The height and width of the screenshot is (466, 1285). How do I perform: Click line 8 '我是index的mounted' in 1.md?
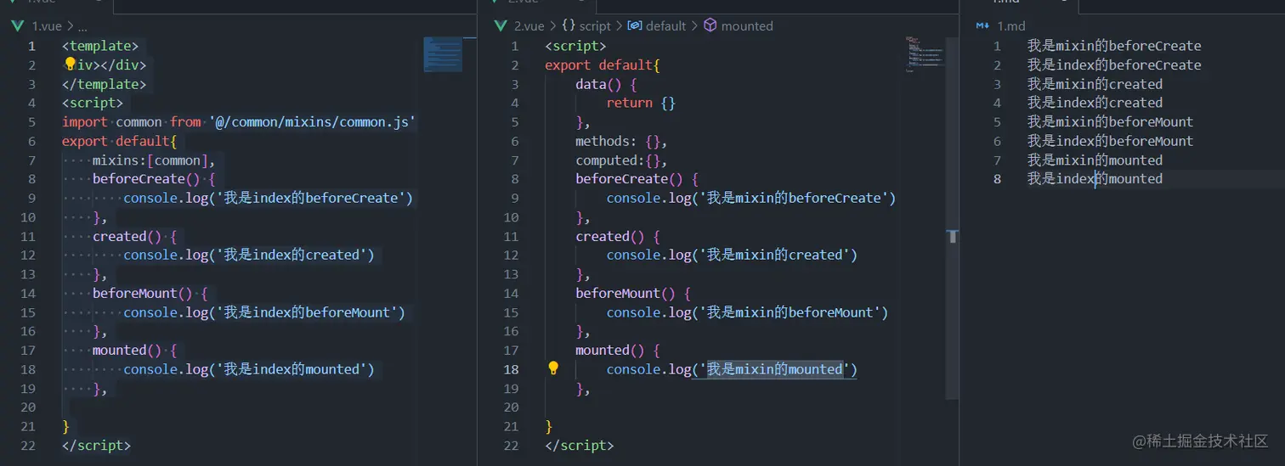click(1095, 179)
